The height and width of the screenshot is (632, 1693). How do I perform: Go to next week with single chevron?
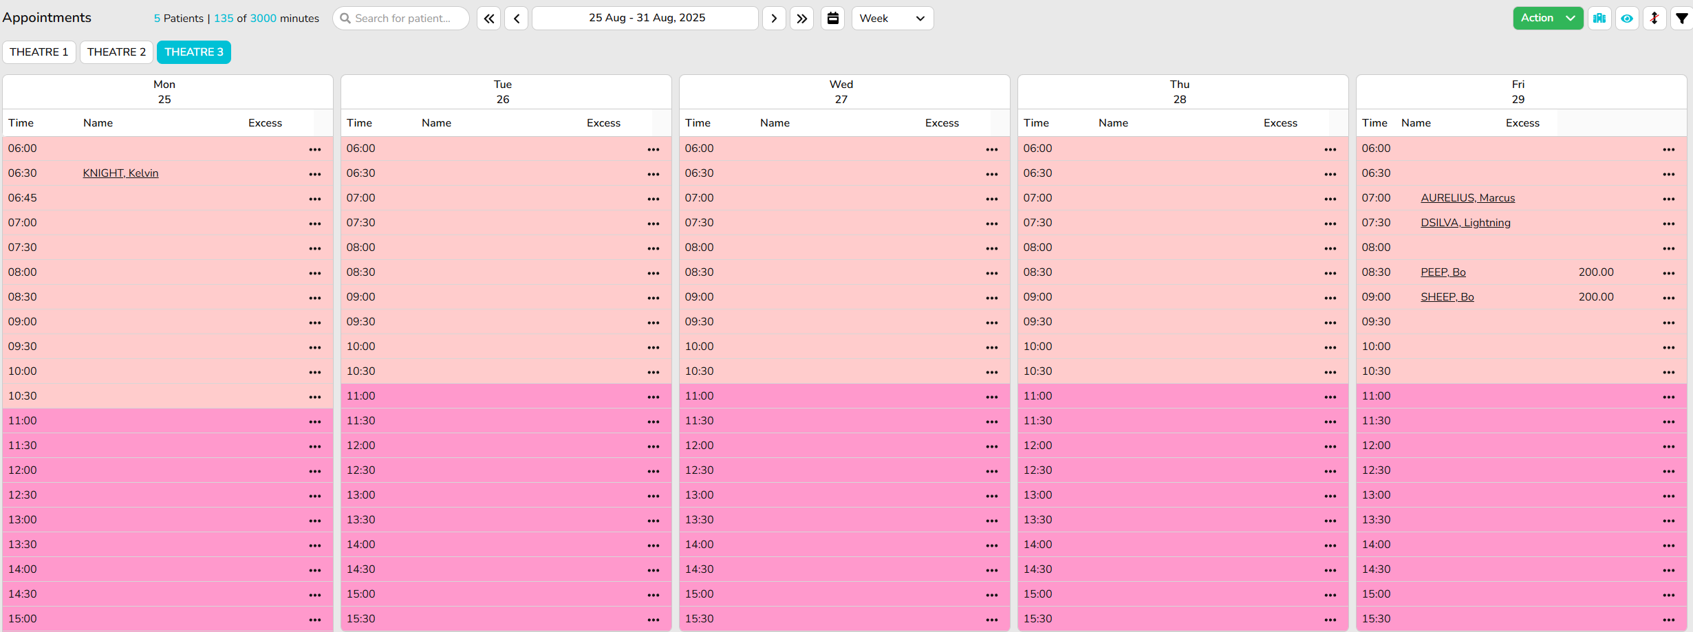click(774, 19)
